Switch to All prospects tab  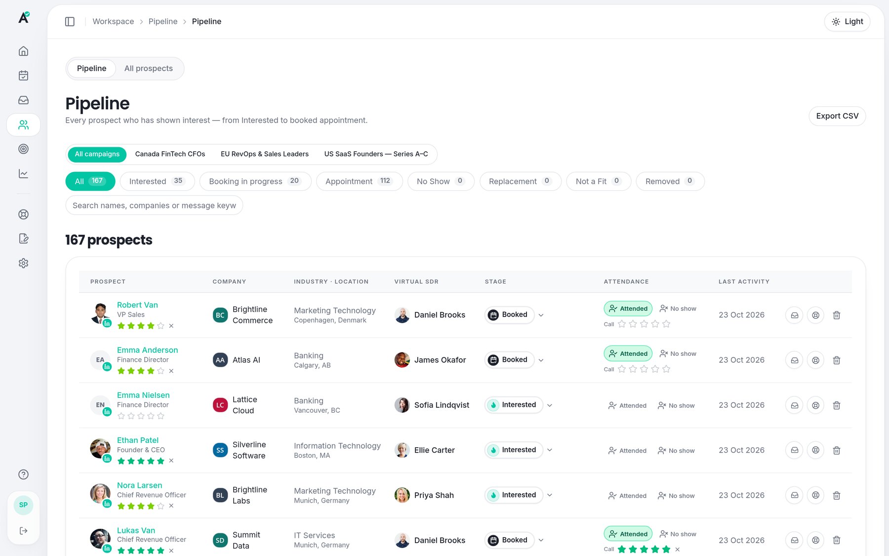coord(148,68)
